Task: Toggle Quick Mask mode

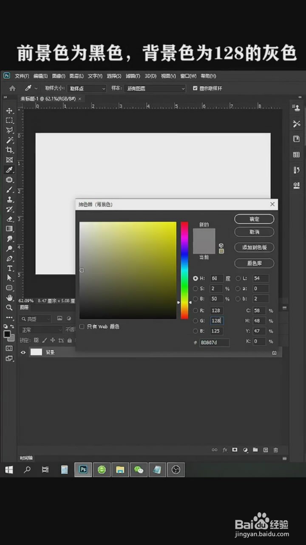Action: (9, 348)
